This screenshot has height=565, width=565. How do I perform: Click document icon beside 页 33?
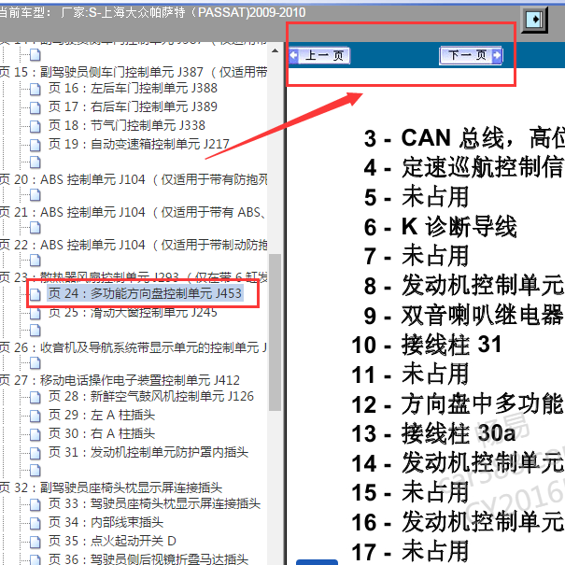35,504
